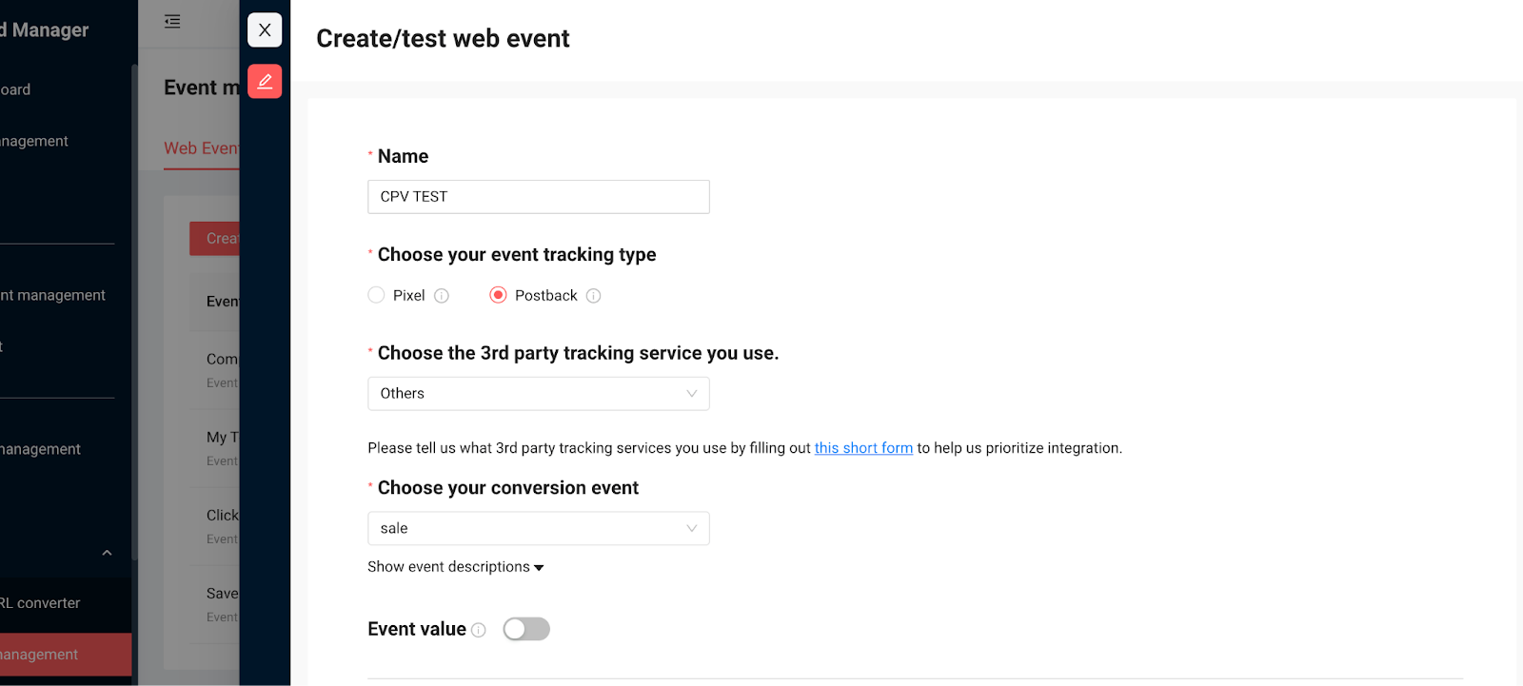Collapse the sidebar section chevron
The image size is (1523, 686).
[x=107, y=553]
